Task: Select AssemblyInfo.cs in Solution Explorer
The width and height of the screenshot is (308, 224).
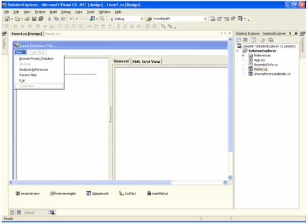Action: click(265, 64)
